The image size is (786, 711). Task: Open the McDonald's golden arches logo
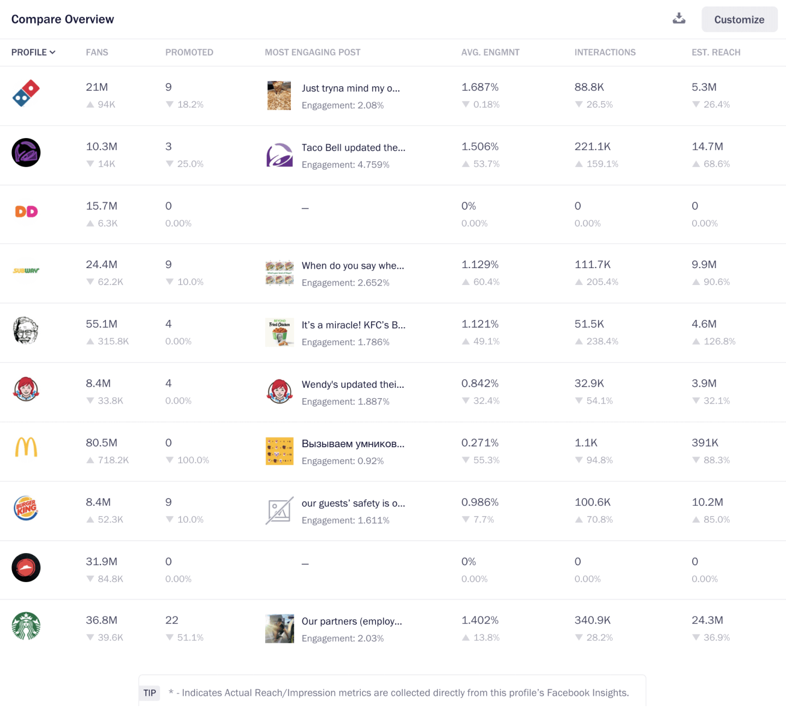tap(26, 448)
